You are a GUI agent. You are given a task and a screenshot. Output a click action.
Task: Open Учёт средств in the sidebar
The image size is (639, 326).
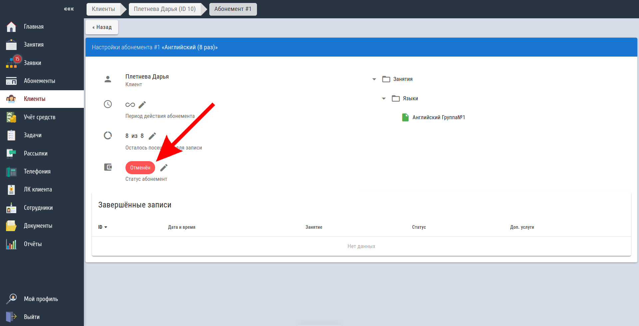pos(40,117)
